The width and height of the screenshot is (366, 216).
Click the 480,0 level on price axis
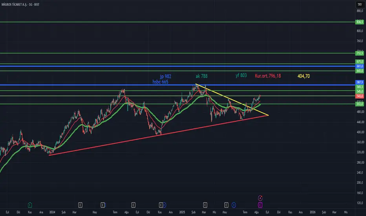point(360,112)
